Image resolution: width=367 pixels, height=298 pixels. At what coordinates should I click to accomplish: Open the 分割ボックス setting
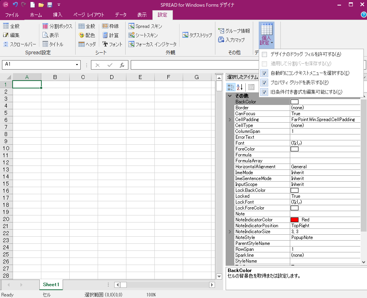[x=57, y=26]
